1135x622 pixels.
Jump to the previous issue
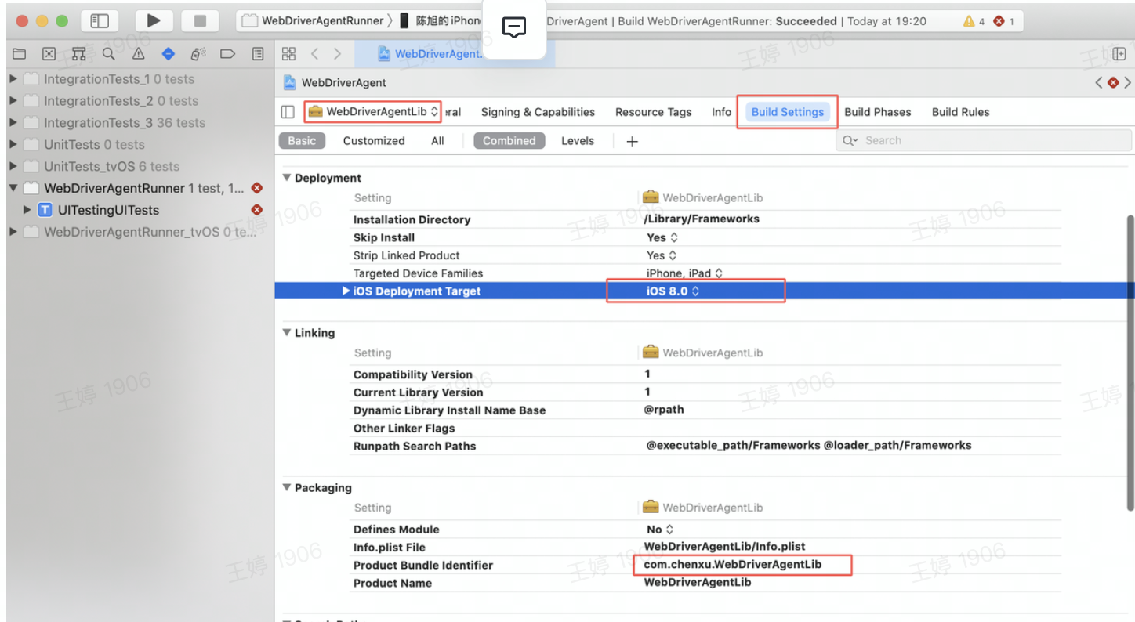[x=1100, y=82]
